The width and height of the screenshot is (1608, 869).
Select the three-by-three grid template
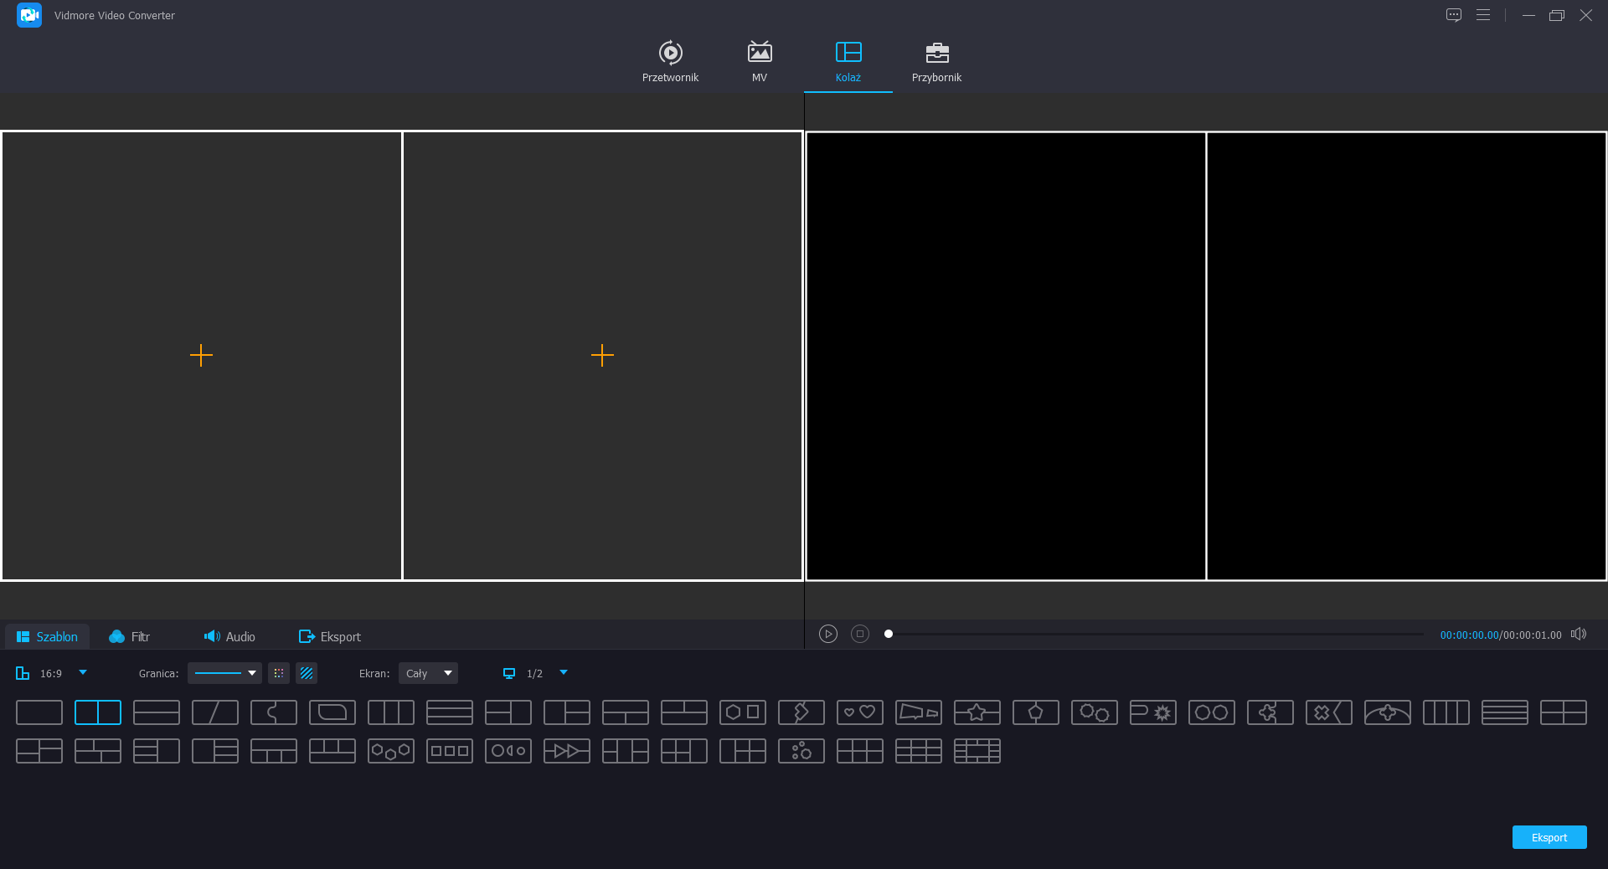[x=919, y=751]
